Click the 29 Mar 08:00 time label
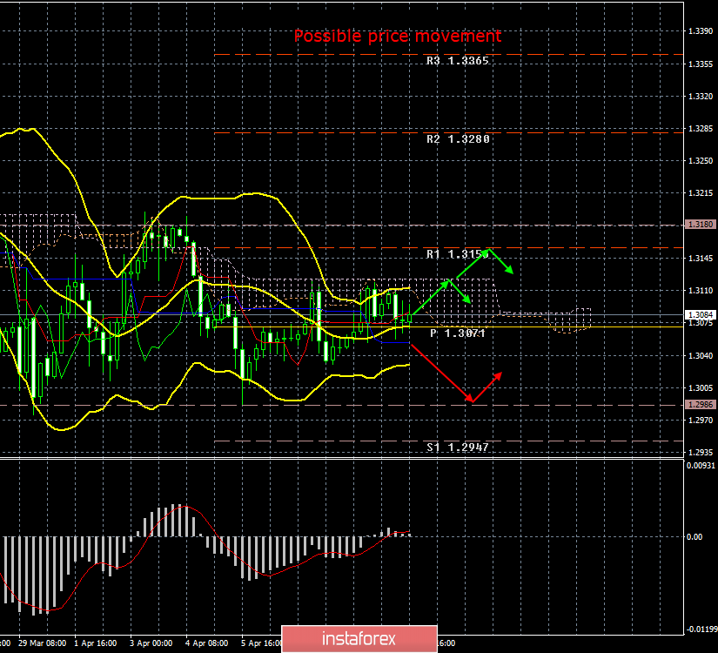The image size is (718, 653). point(42,643)
